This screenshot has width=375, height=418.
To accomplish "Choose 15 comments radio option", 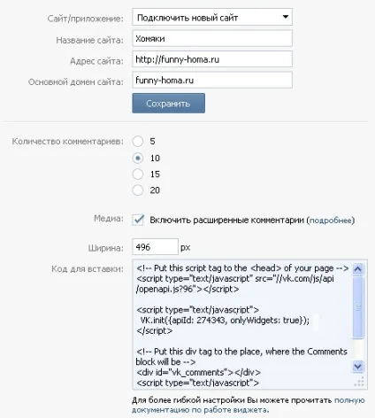I will point(138,174).
